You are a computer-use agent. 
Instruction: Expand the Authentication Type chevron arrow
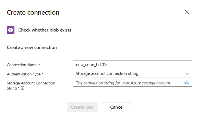tap(188, 73)
